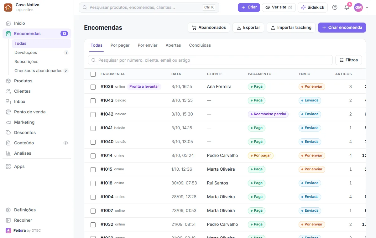The height and width of the screenshot is (238, 376).
Task: Open Subscrições in the sidebar submenu
Action: tap(41, 62)
